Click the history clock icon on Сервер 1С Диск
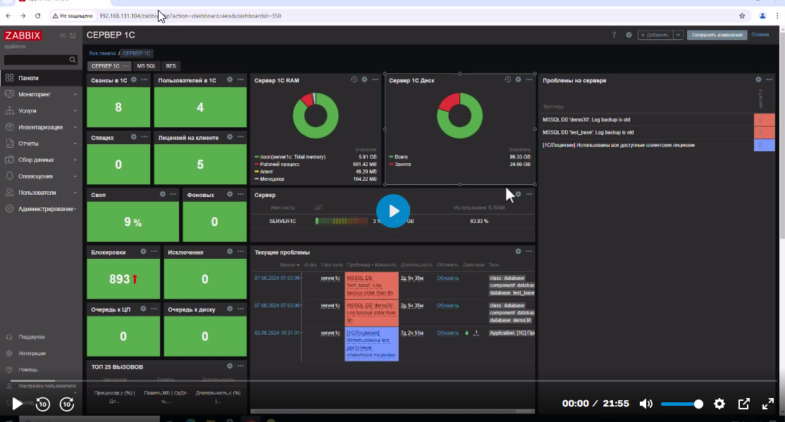This screenshot has height=422, width=785. pos(507,80)
